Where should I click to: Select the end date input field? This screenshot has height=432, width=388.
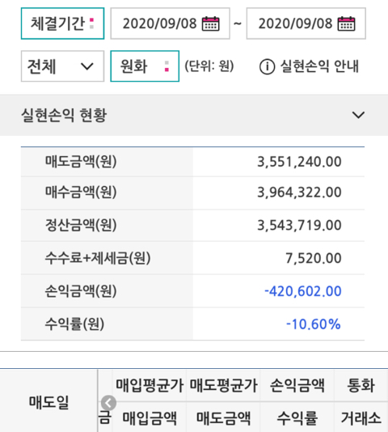306,23
